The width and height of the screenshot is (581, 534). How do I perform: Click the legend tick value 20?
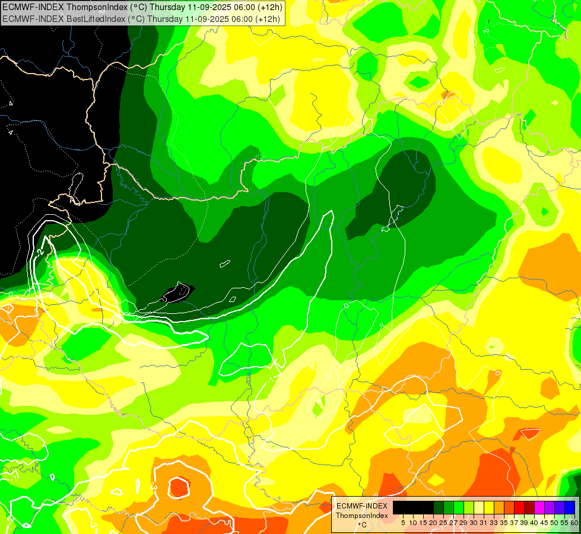(x=433, y=523)
